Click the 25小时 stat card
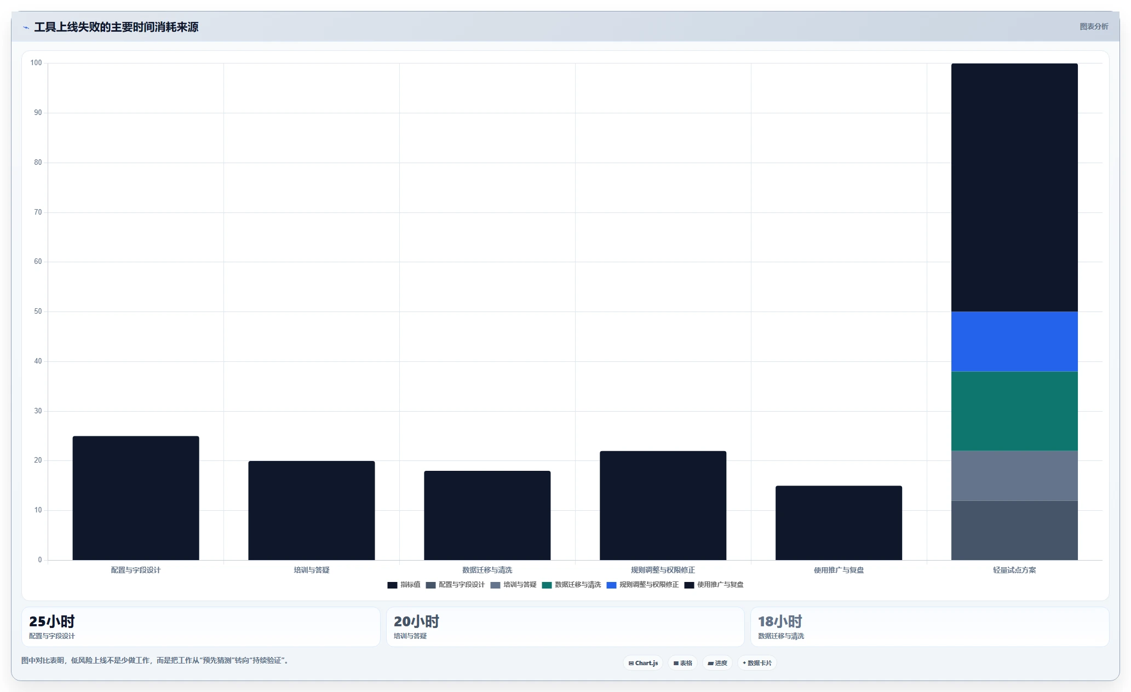This screenshot has height=692, width=1131. click(x=200, y=627)
